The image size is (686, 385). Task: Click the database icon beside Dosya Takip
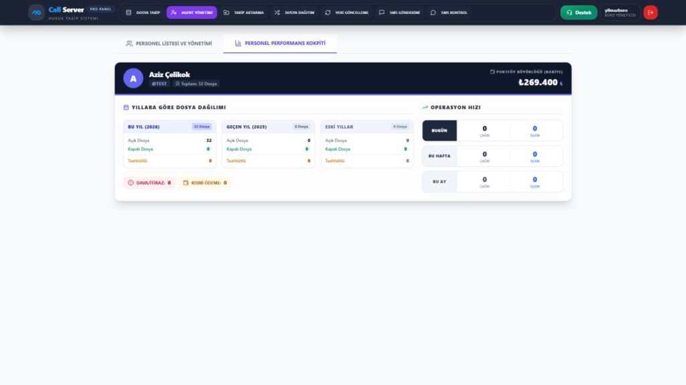[129, 13]
